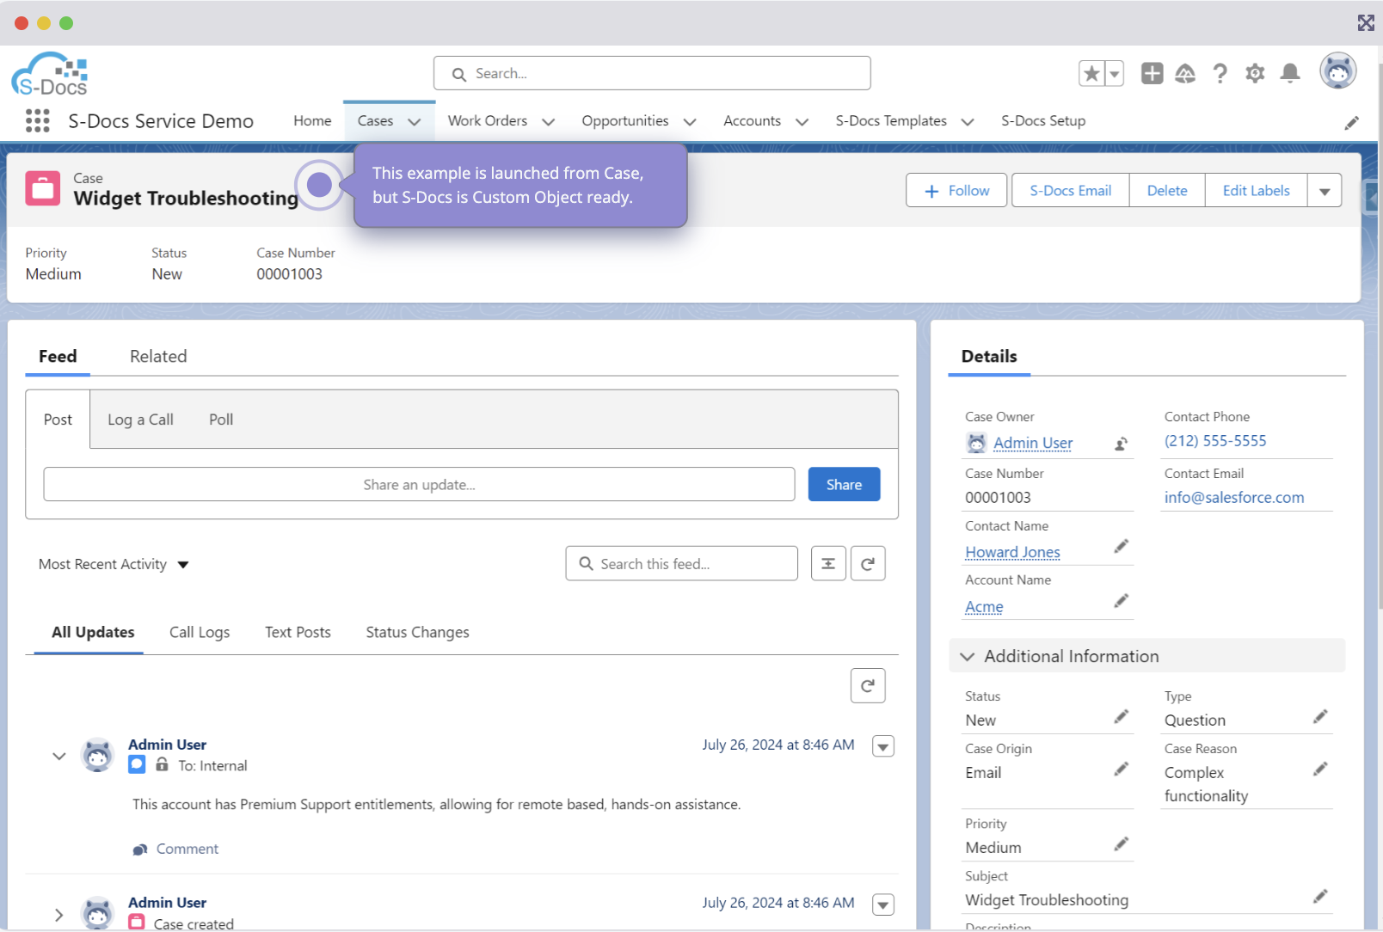1383x932 pixels.
Task: Open the Global Actions plus icon
Action: (x=1152, y=74)
